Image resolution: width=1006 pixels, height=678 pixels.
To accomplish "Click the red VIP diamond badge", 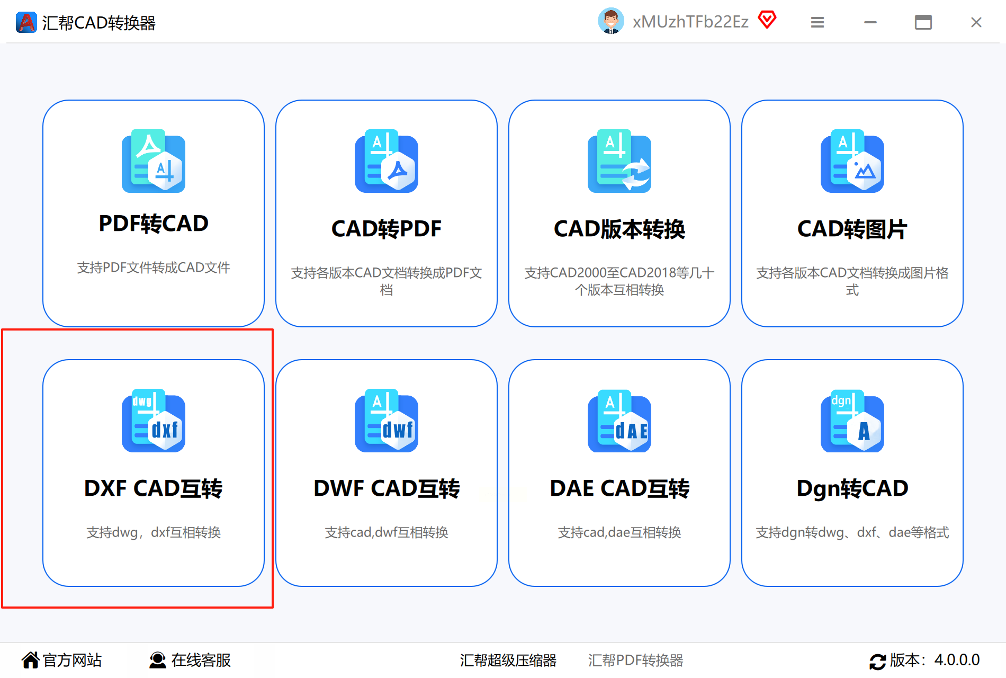I will [767, 20].
